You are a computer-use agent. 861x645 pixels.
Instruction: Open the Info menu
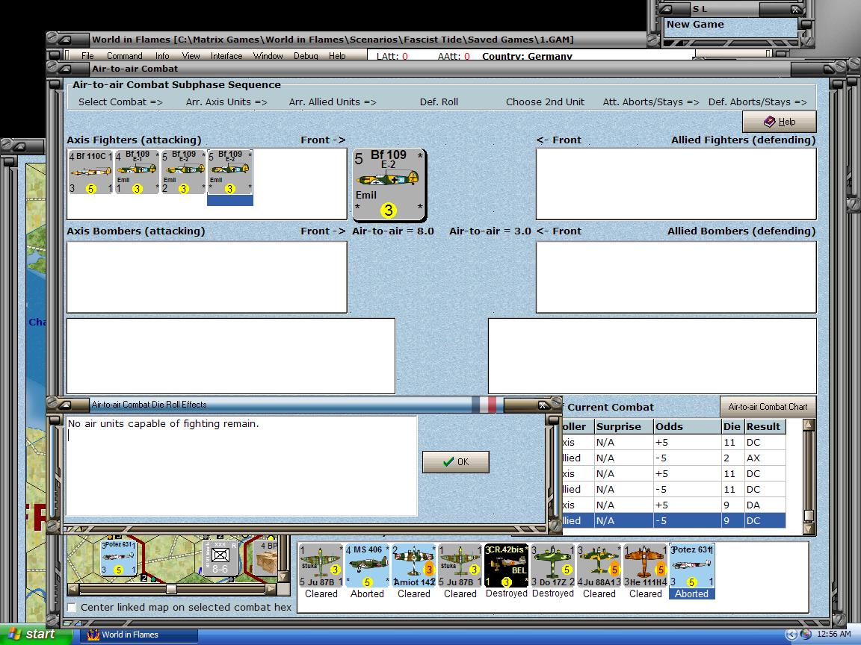tap(162, 56)
